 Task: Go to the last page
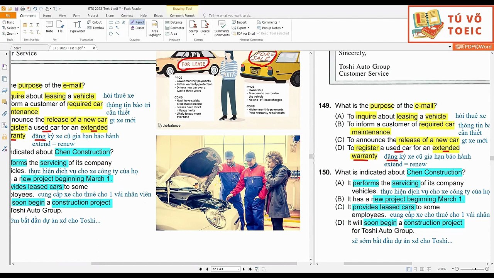point(250,269)
